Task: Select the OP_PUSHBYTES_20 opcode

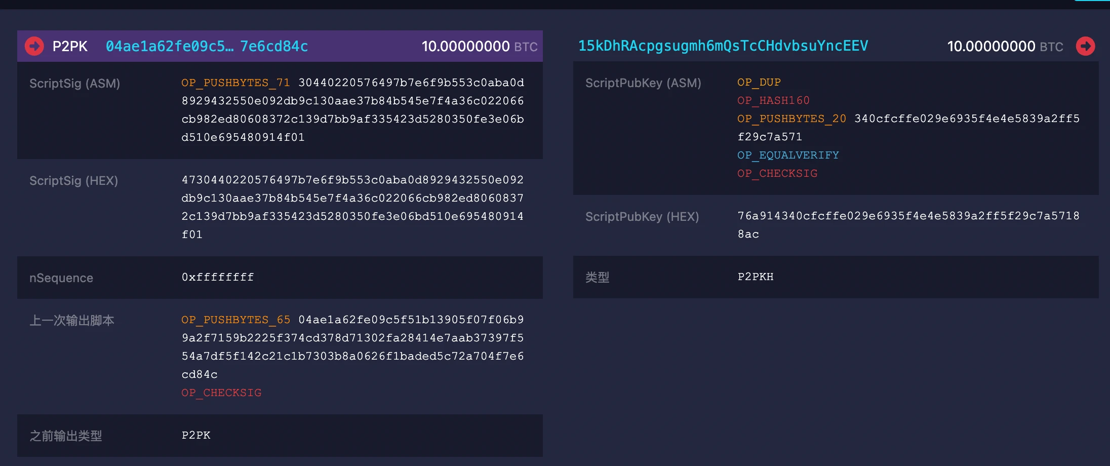Action: [x=791, y=119]
